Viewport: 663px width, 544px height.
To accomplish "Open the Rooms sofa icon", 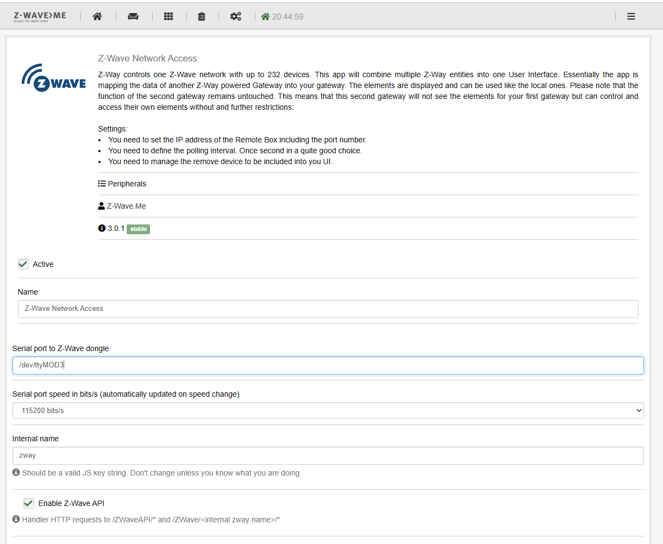I will [x=133, y=16].
